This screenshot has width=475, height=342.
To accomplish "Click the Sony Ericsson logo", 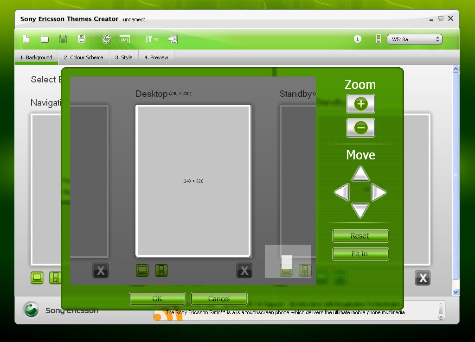I will tap(31, 310).
